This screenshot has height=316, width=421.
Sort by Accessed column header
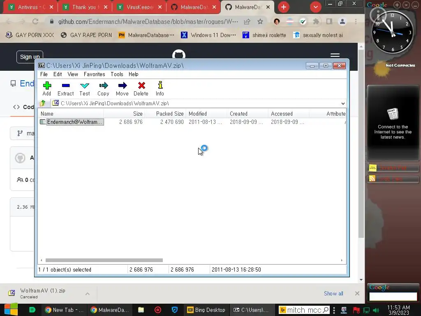[289, 114]
